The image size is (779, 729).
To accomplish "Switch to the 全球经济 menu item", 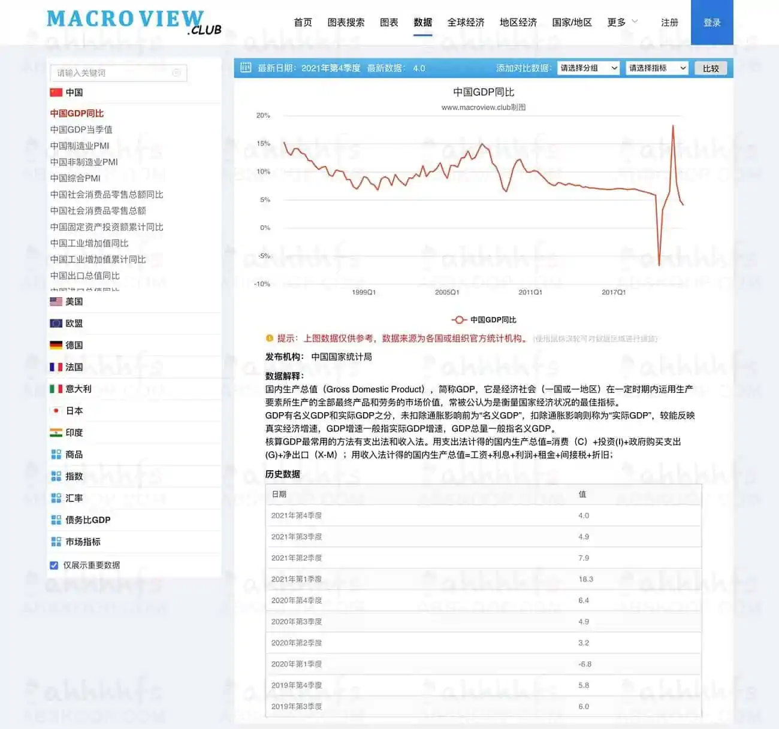I will (x=466, y=22).
